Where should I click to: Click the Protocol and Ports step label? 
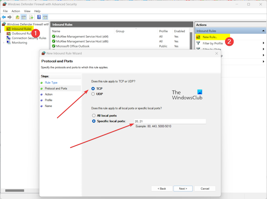click(x=56, y=88)
